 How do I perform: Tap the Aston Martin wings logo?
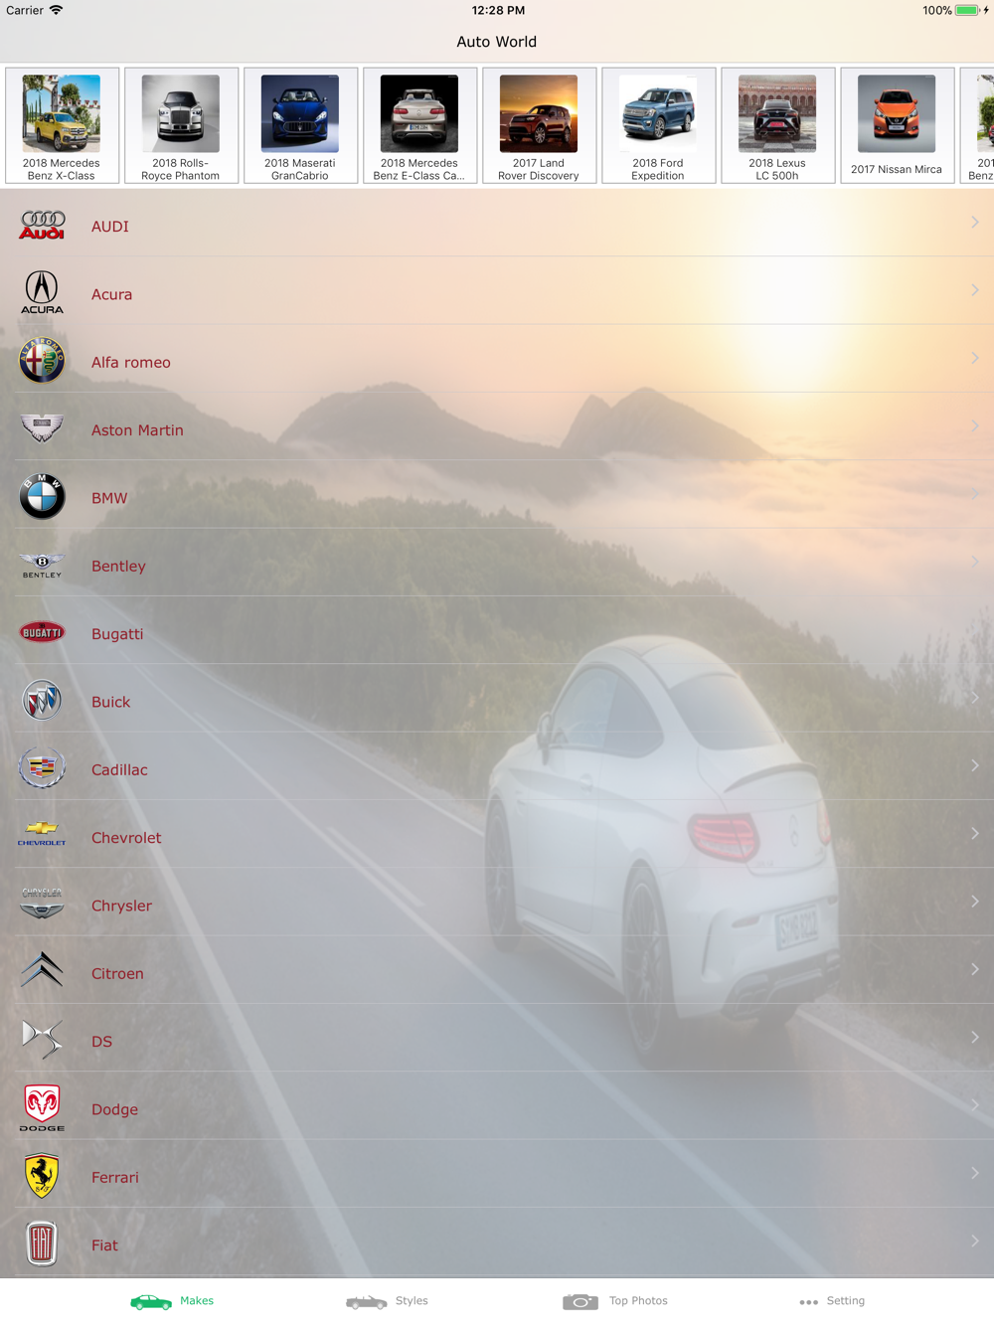tap(42, 428)
